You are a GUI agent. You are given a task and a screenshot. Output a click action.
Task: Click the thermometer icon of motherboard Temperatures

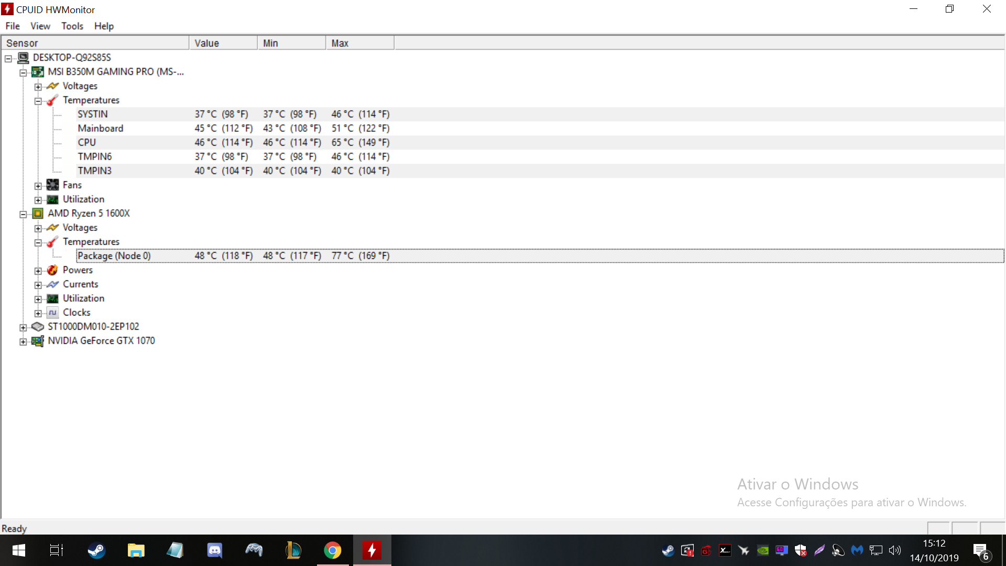pyautogui.click(x=52, y=100)
